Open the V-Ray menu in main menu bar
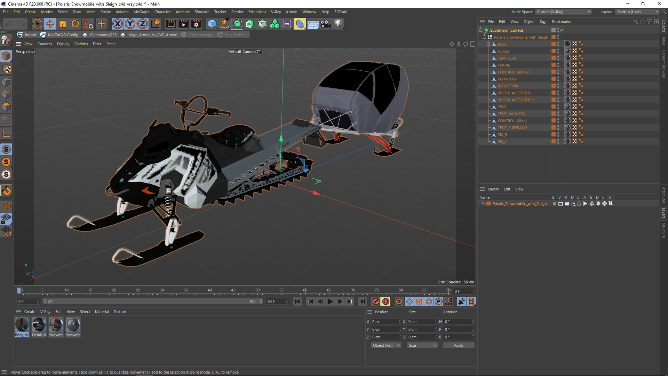This screenshot has height=376, width=668. click(x=276, y=12)
